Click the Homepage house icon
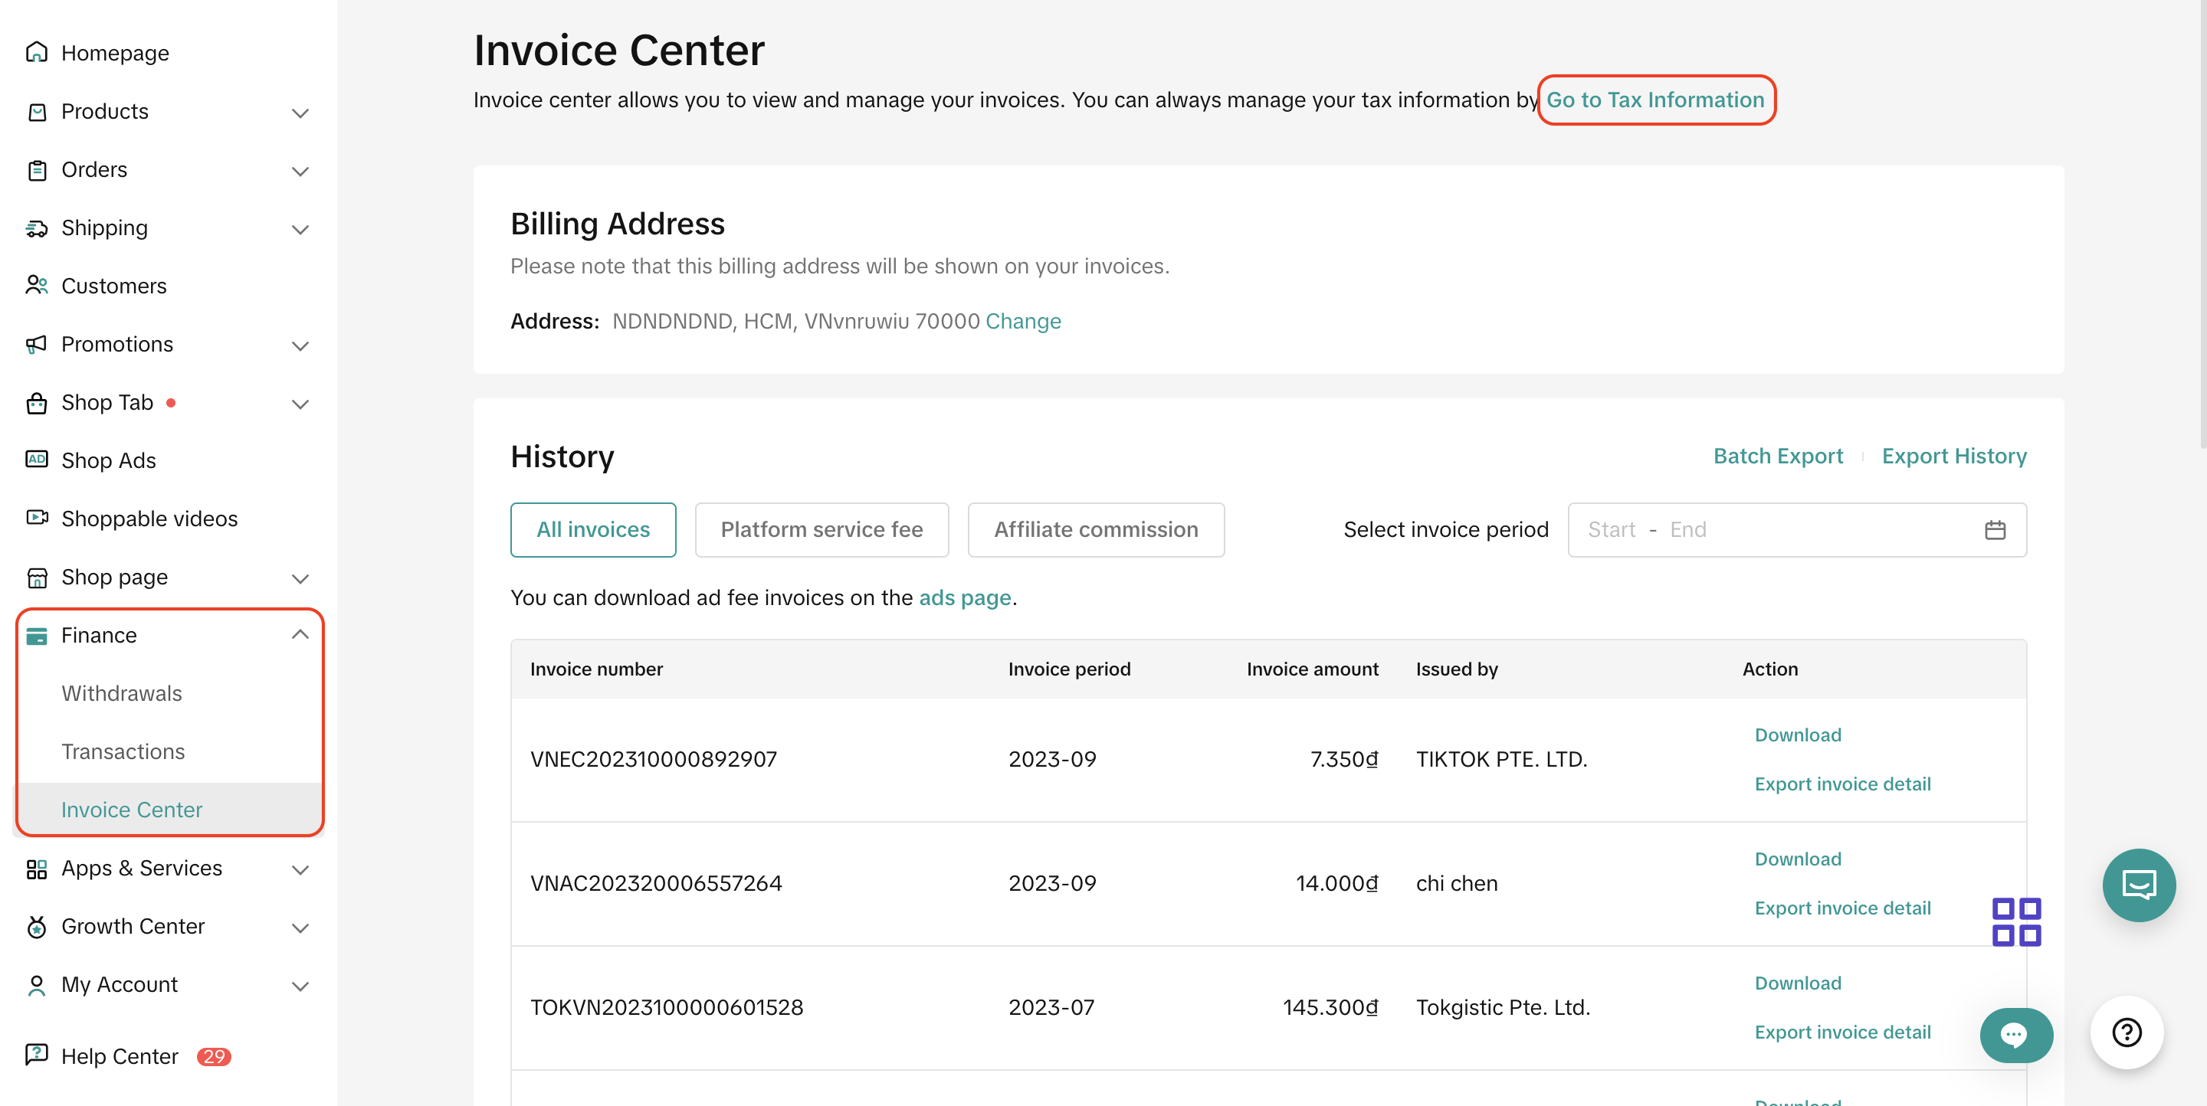The image size is (2207, 1106). pos(36,52)
